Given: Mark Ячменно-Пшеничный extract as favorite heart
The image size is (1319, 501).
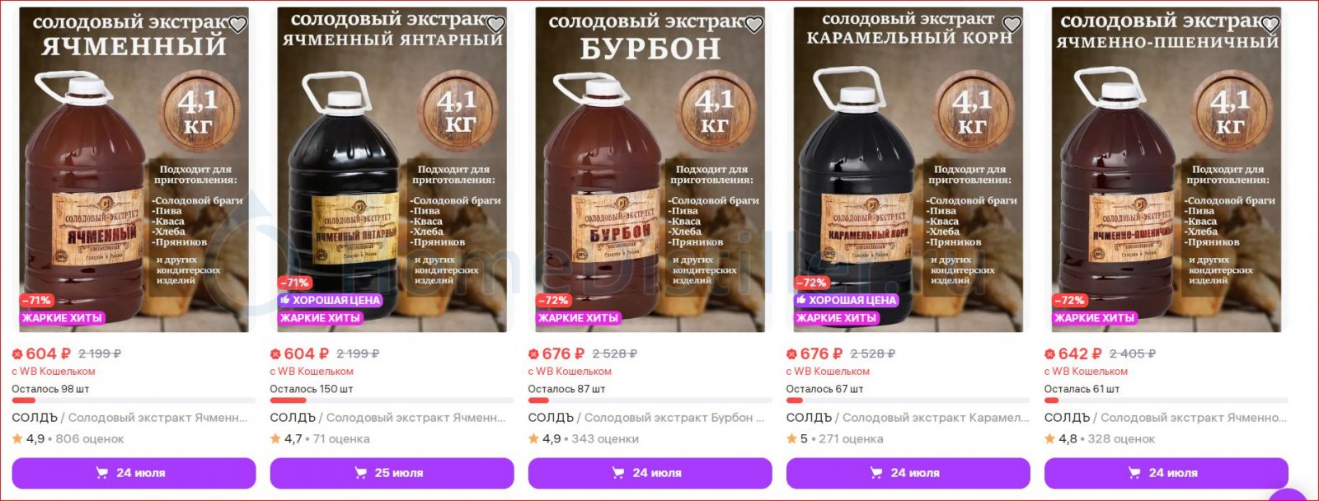Looking at the screenshot, I should point(1270,25).
